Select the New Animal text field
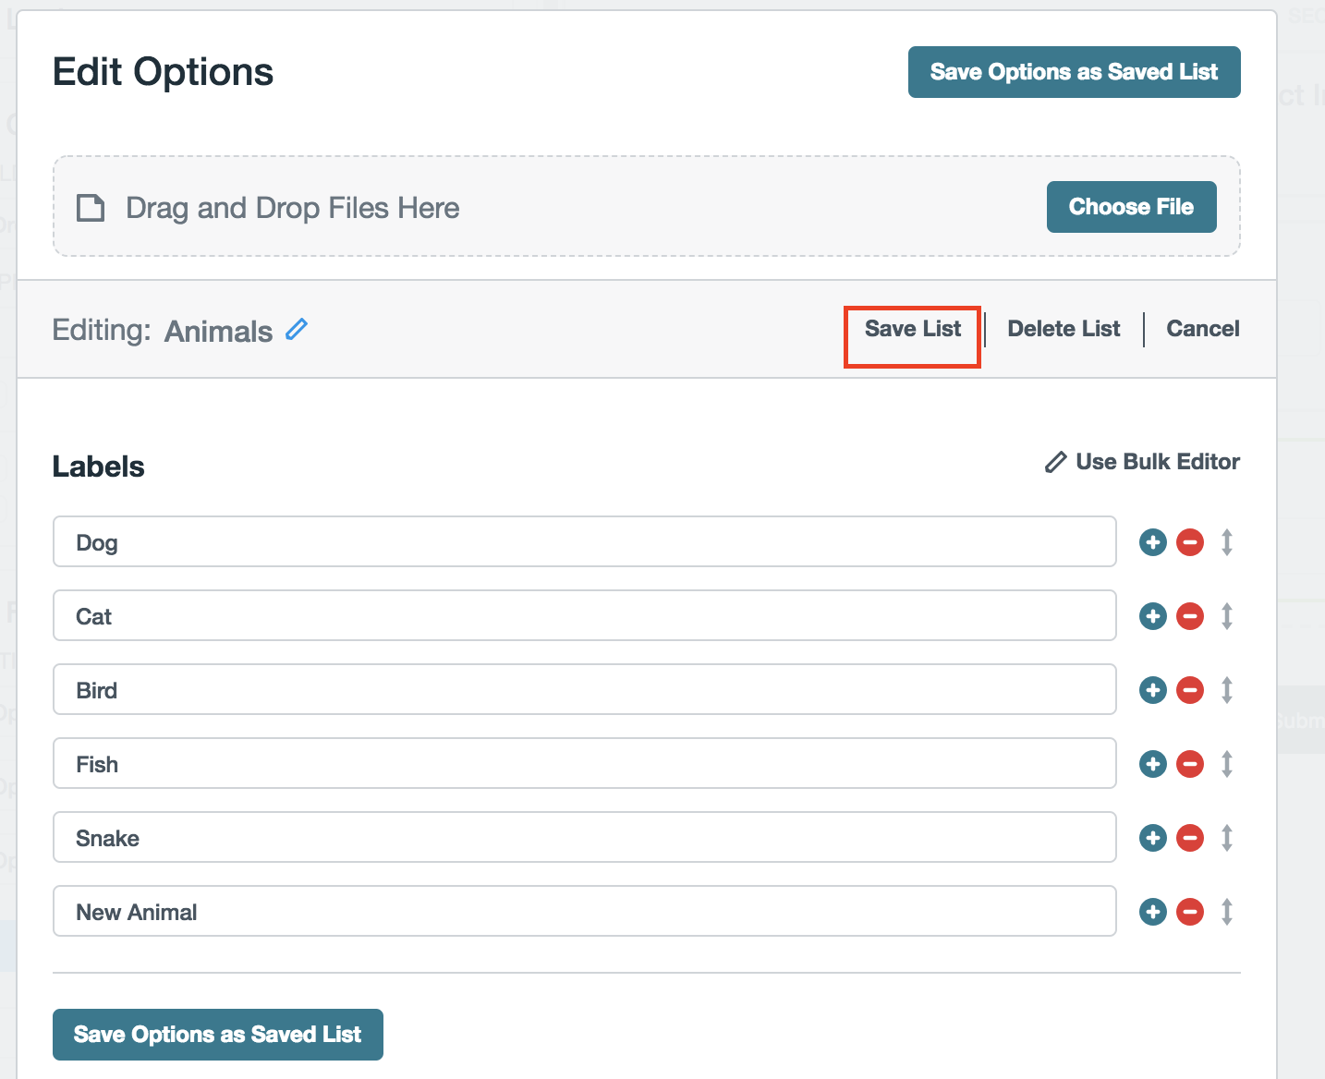Viewport: 1325px width, 1079px height. (584, 912)
